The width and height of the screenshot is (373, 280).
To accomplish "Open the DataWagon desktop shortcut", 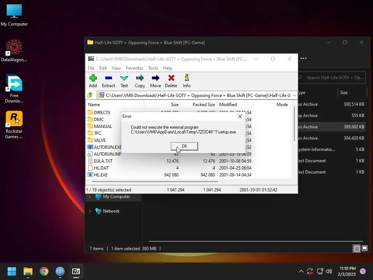I will (14, 50).
